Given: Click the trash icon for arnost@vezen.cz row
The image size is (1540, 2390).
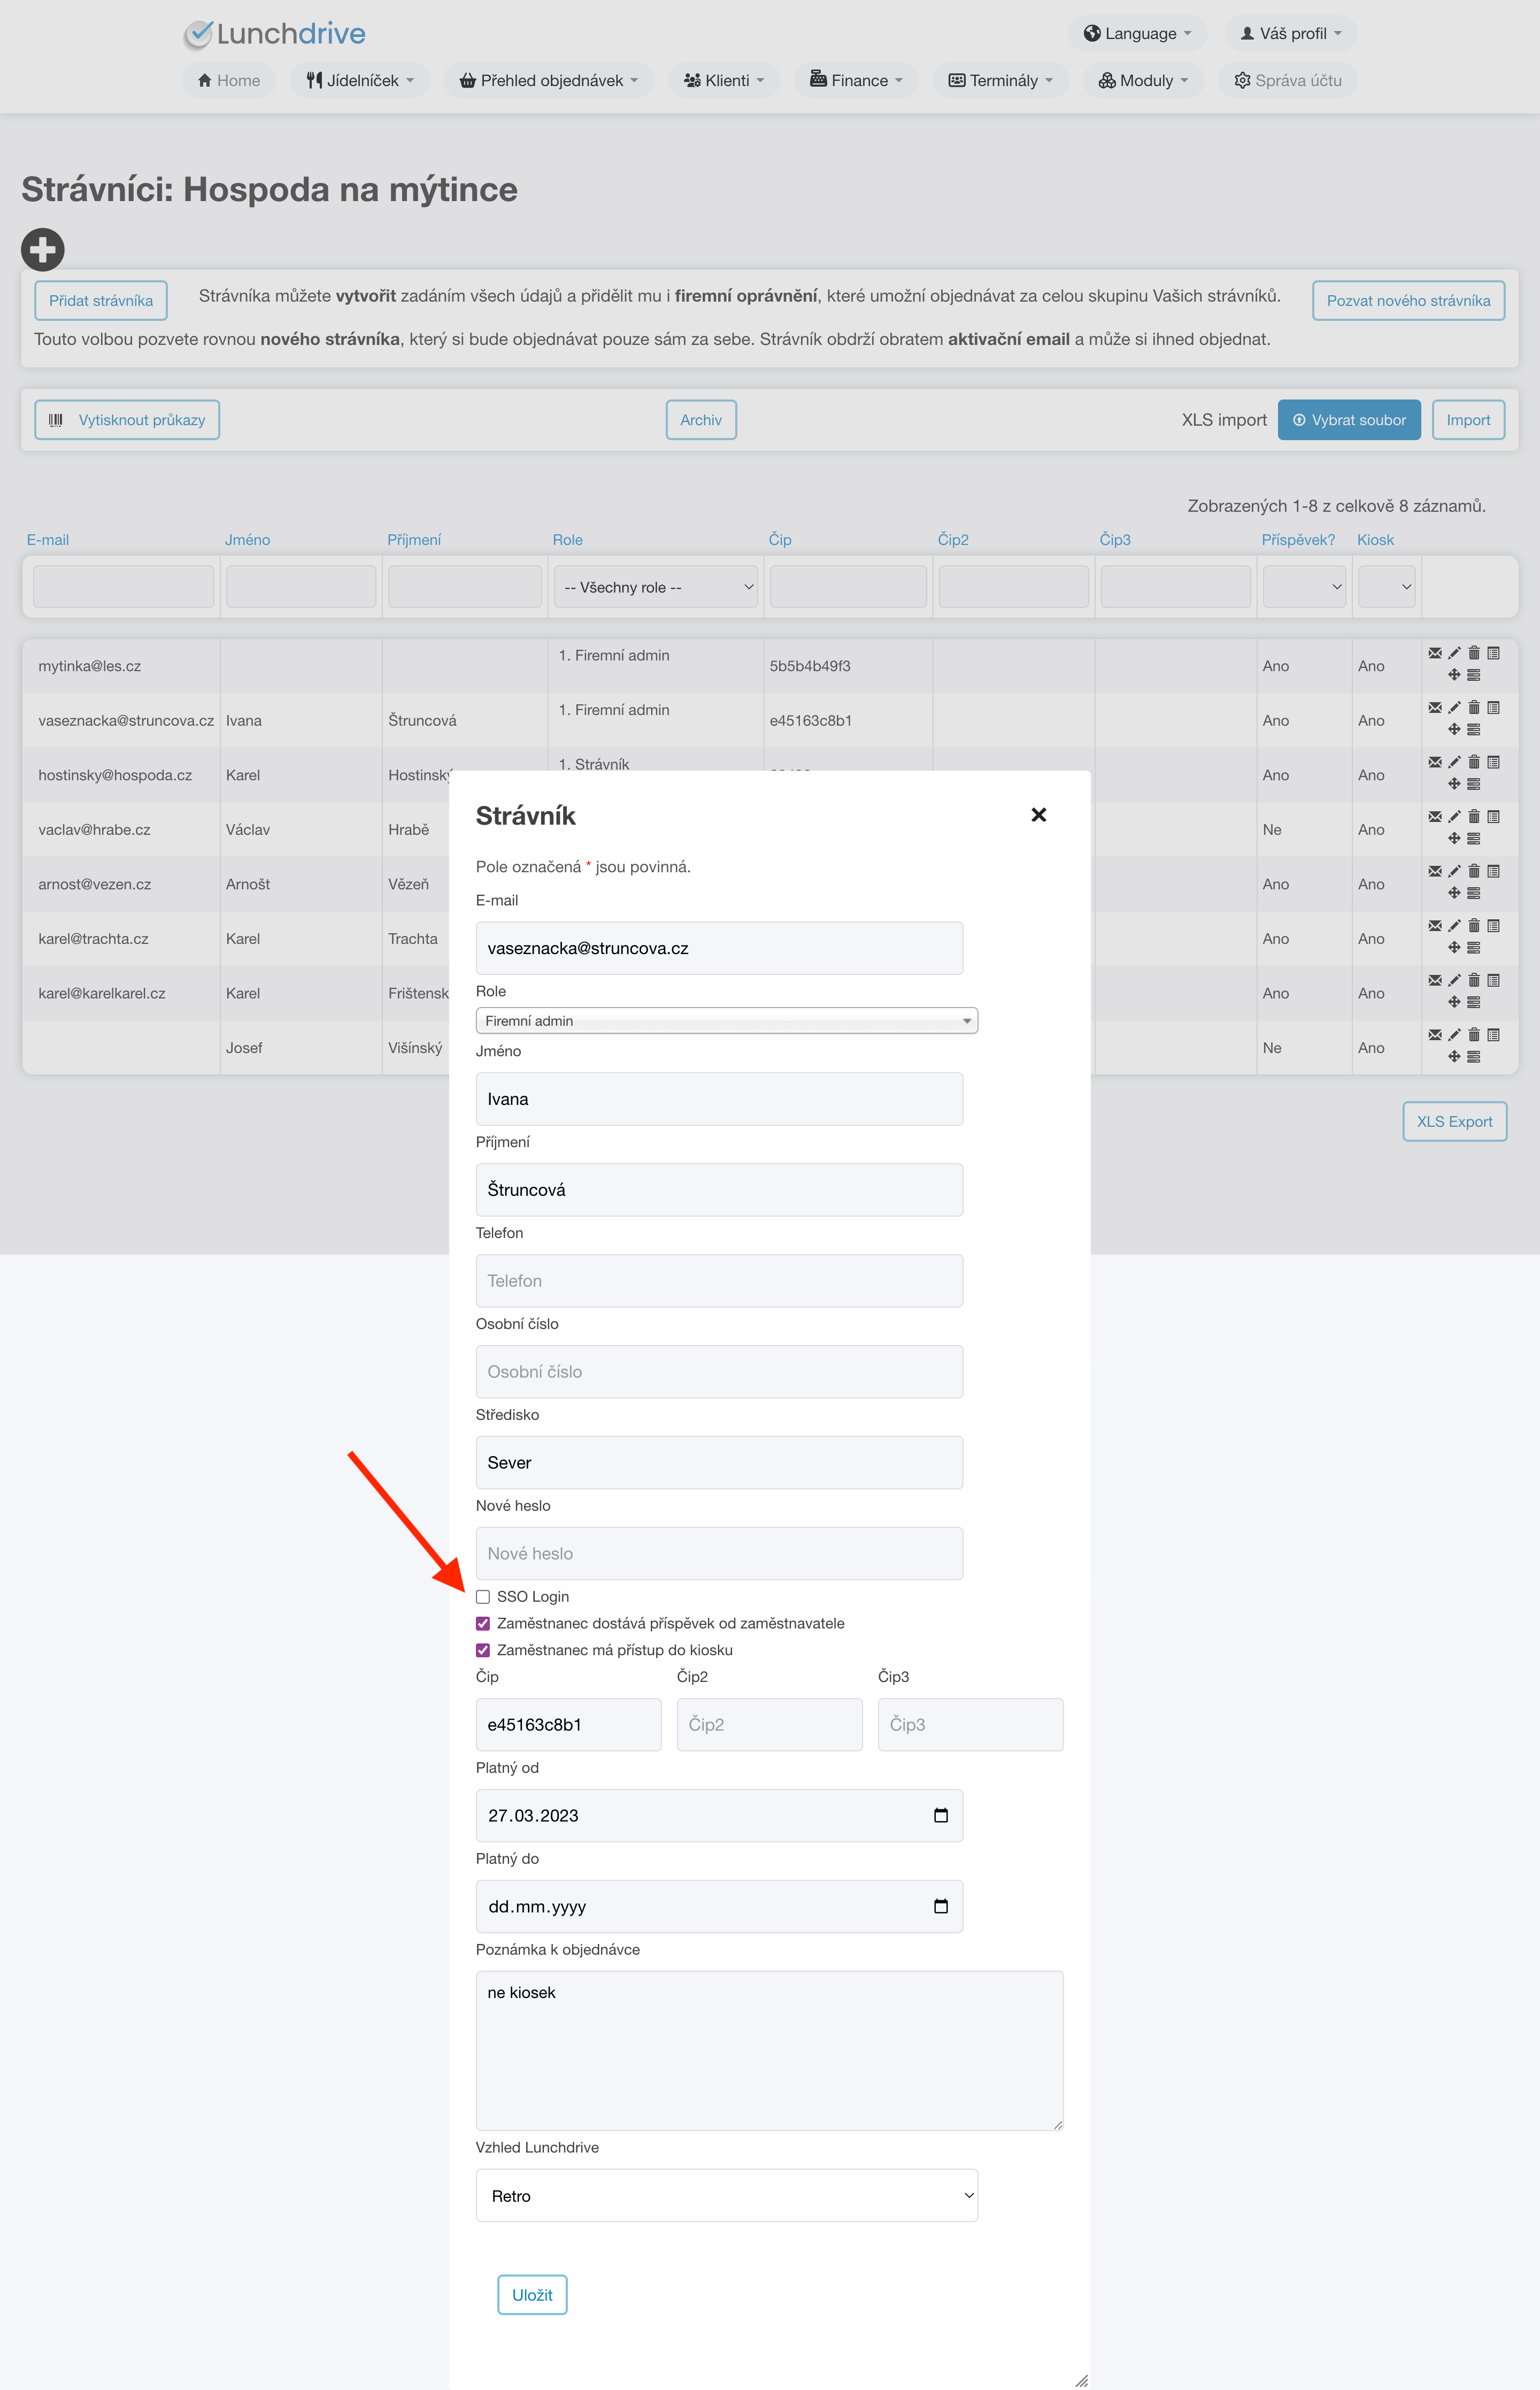Looking at the screenshot, I should coord(1474,871).
